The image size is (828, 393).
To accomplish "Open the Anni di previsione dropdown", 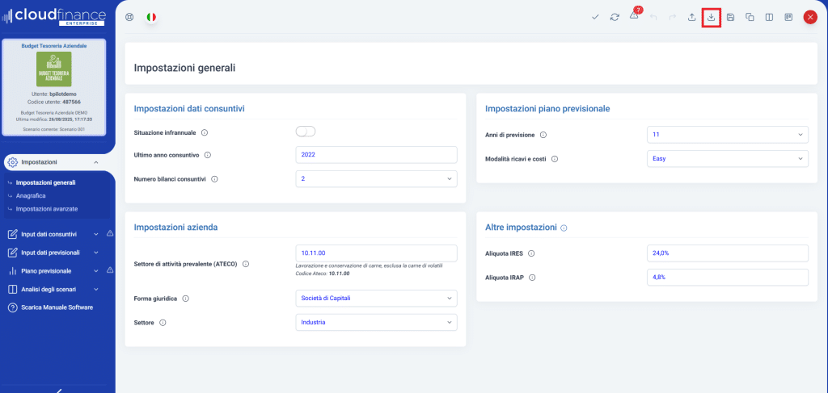I will coord(727,134).
